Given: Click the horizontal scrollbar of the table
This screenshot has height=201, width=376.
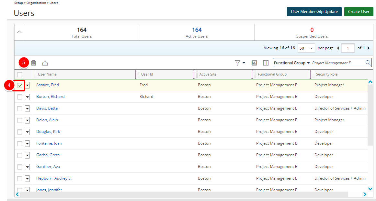Looking at the screenshot, I should [x=184, y=194].
